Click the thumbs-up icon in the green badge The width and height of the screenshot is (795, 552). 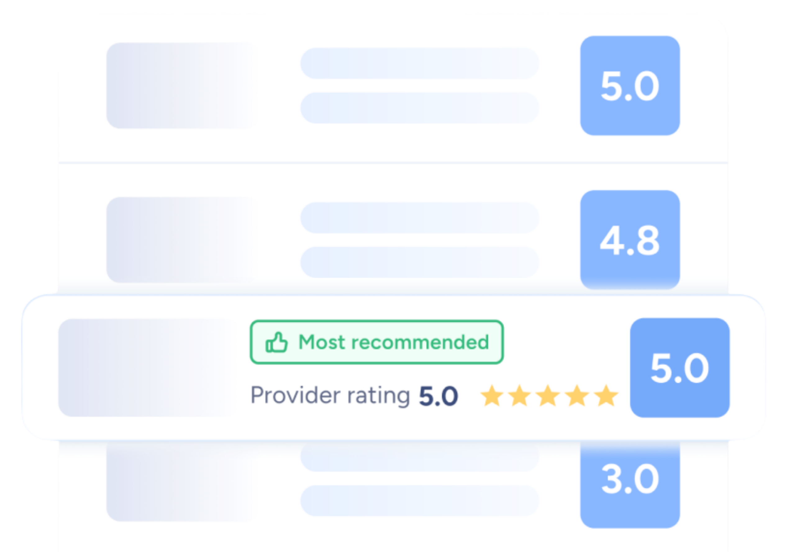276,342
